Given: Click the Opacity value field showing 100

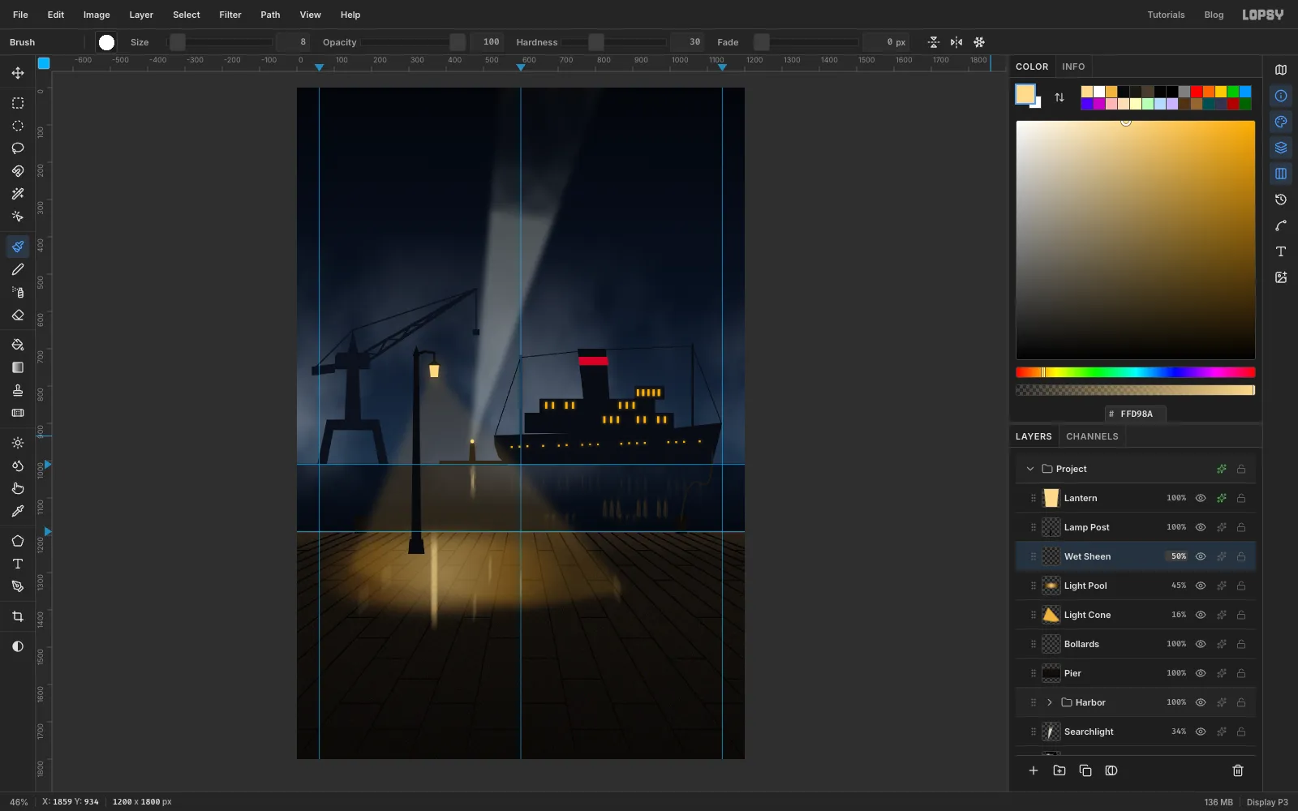Looking at the screenshot, I should click(487, 42).
